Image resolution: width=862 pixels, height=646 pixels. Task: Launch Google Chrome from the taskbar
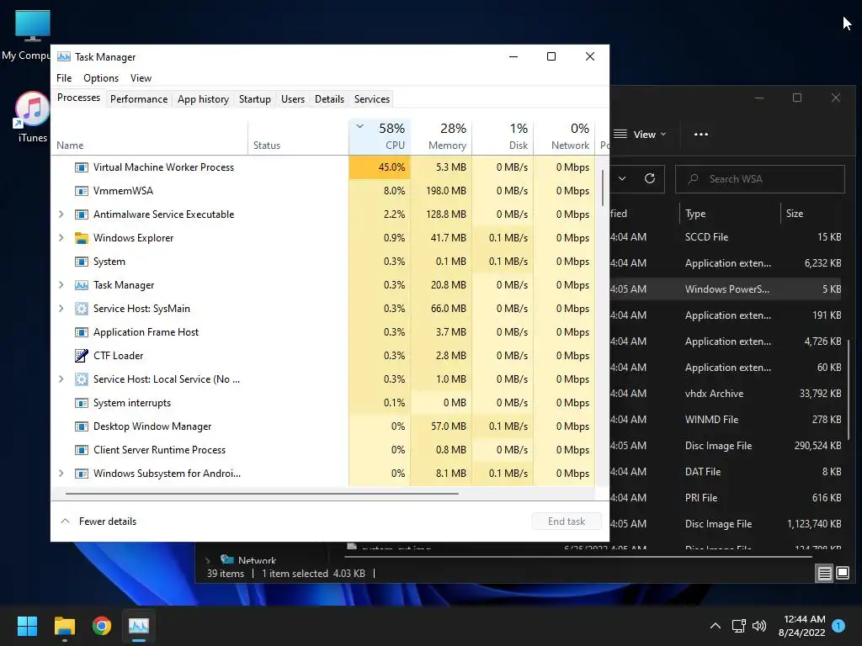(102, 626)
